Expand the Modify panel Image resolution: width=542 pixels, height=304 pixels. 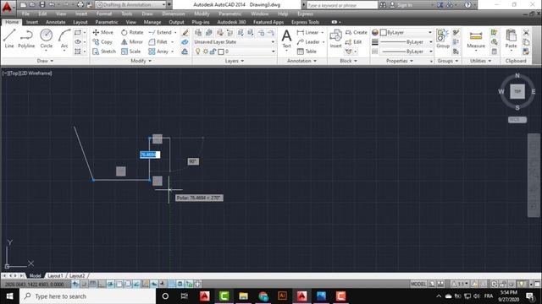click(141, 61)
